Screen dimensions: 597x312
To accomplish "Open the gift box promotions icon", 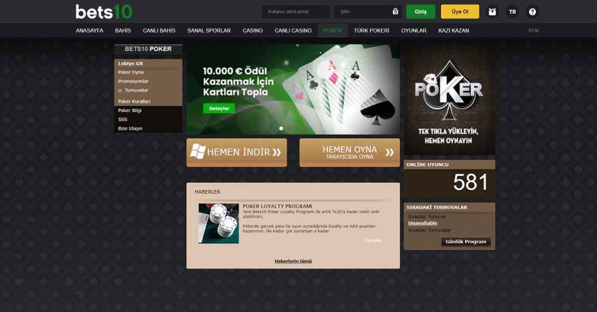I will pyautogui.click(x=492, y=12).
